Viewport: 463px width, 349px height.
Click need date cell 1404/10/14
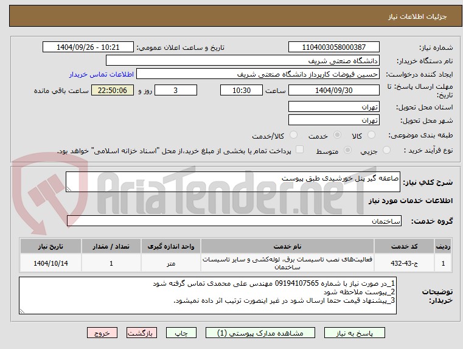(x=50, y=263)
